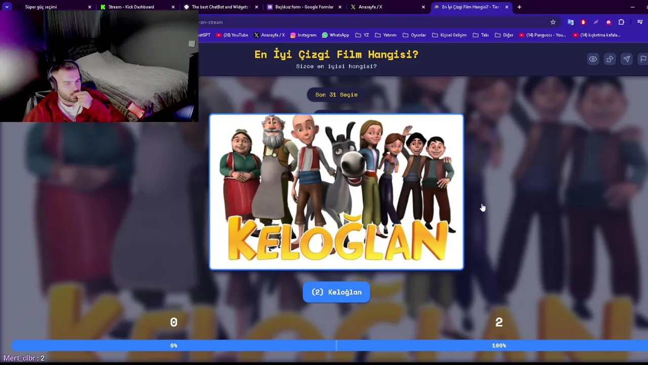
Task: Expand the Kişisel Gelişim bookmark folder
Action: (x=449, y=35)
